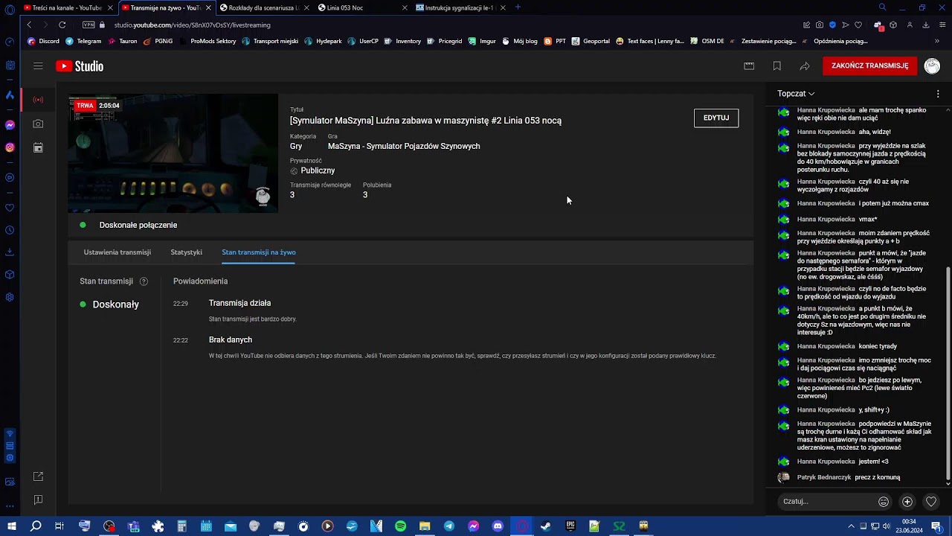Click the chat panel vertical scrollbar
952x536 pixels.
pos(948,372)
